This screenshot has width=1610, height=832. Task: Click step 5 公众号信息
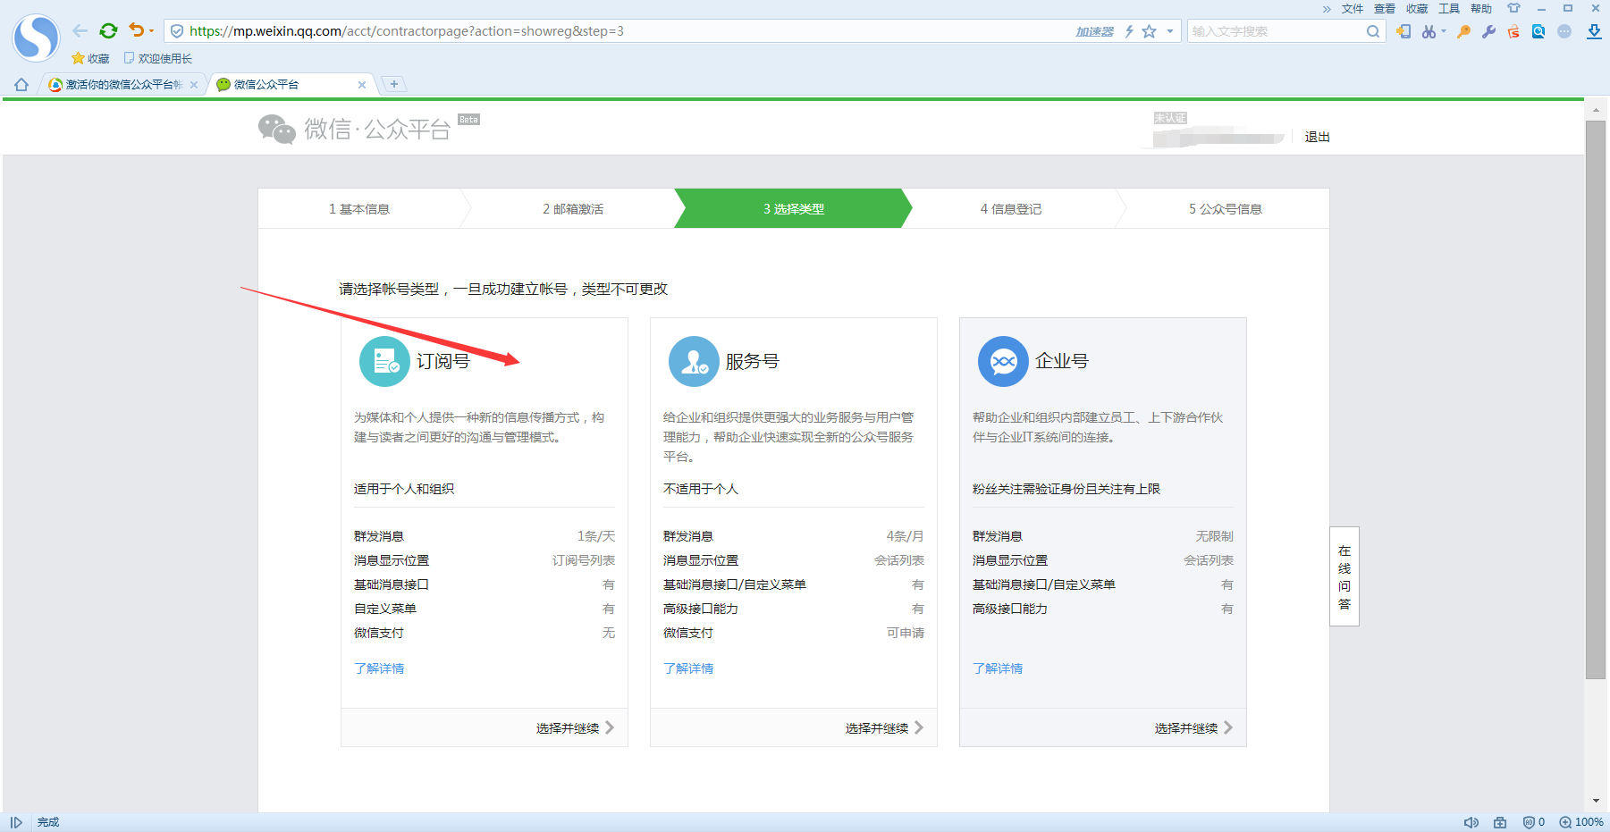click(1226, 209)
